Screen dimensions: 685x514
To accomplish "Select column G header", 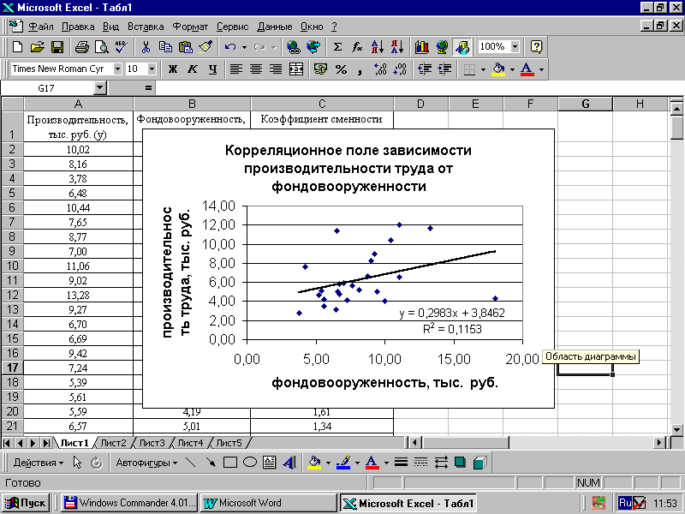I will [x=585, y=104].
